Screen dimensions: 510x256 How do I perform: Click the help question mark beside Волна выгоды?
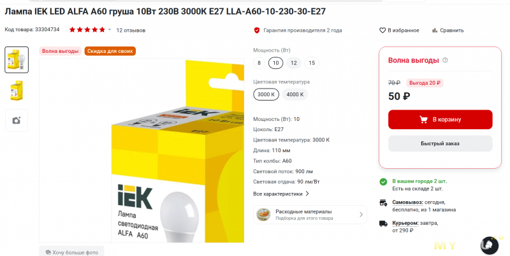click(445, 60)
